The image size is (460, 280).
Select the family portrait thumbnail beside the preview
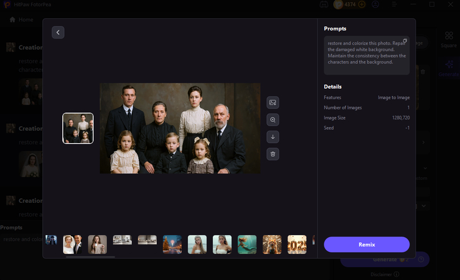tap(78, 128)
